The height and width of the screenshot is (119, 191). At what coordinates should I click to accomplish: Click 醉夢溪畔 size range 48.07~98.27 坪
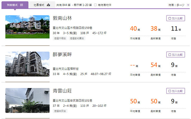(101, 74)
